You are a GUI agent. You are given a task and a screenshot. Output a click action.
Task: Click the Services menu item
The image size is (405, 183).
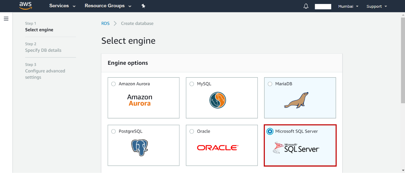click(x=59, y=6)
